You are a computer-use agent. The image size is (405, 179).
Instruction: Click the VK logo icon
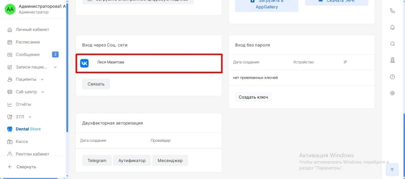(84, 63)
